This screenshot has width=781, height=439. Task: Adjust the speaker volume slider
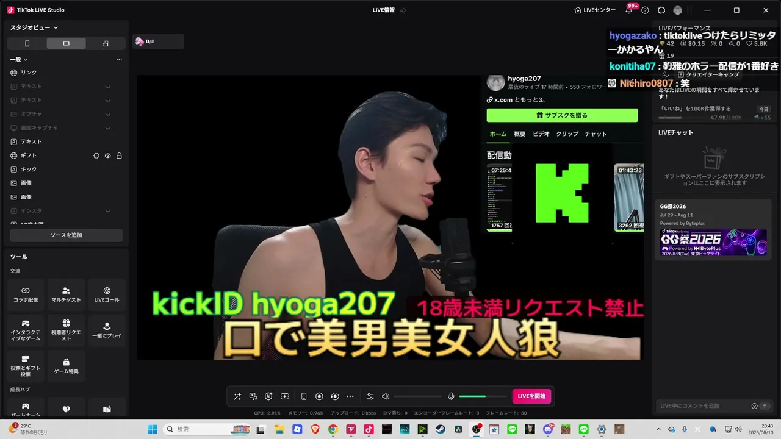(417, 396)
